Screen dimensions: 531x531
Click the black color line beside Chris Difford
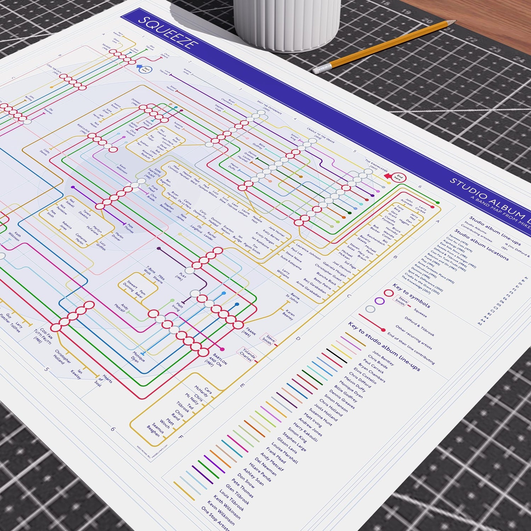(337, 356)
